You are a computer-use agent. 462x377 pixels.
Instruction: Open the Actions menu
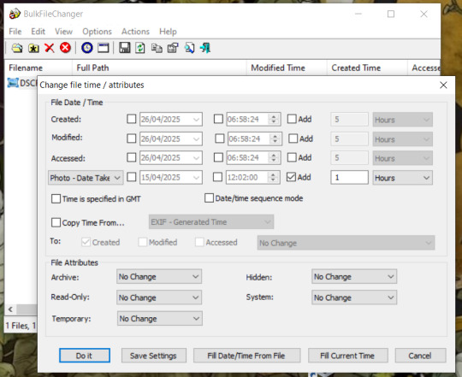[135, 32]
